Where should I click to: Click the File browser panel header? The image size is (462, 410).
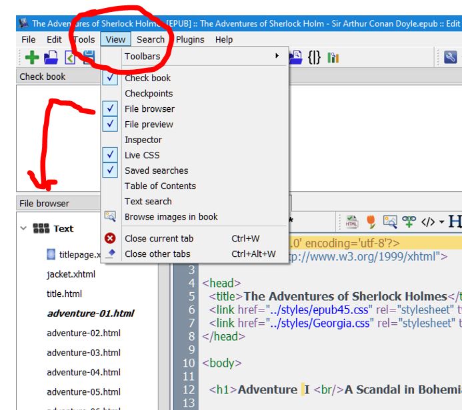pos(59,203)
